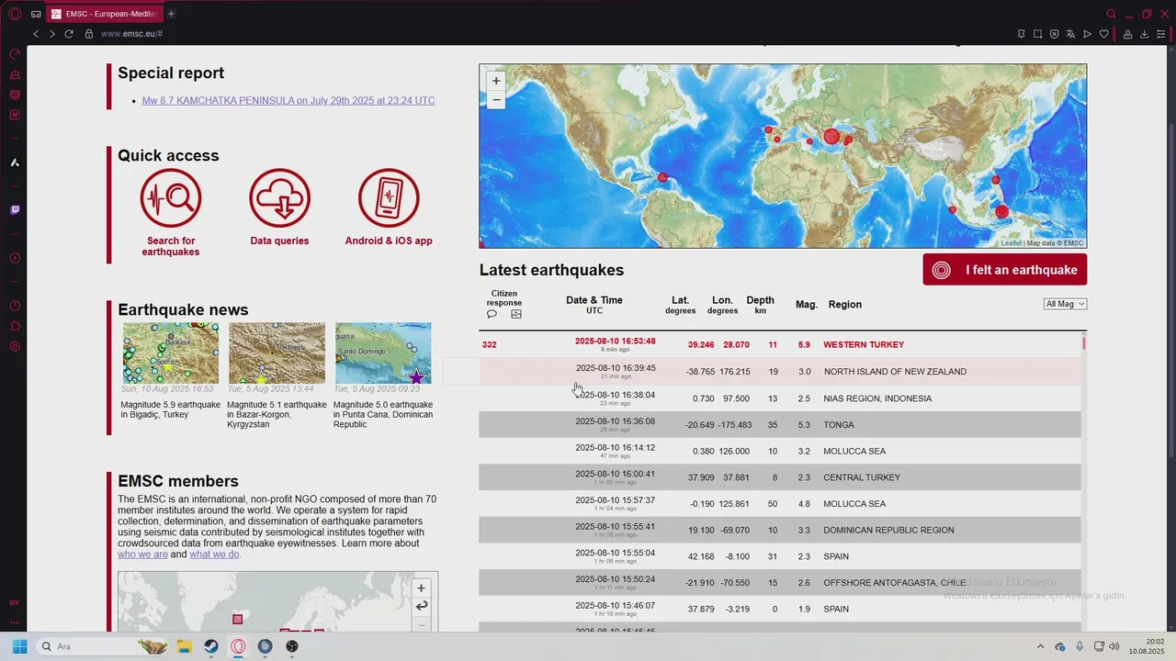Open the Opera GX main menu logo
Viewport: 1176px width, 661px height.
pos(15,14)
